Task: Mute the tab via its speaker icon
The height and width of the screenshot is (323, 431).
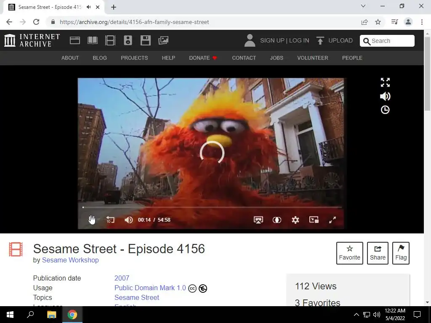Action: click(88, 7)
